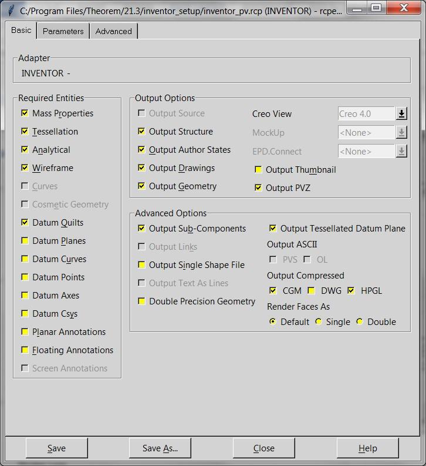Screen dimensions: 426x466
Task: Select Single render faces radio
Action: [x=319, y=321]
